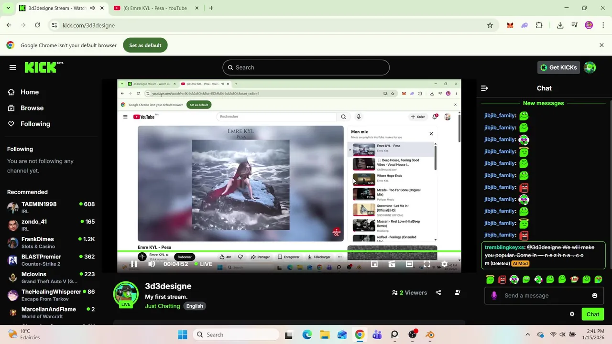The image size is (612, 344).
Task: Open Chrome media controls icon
Action: point(574,25)
